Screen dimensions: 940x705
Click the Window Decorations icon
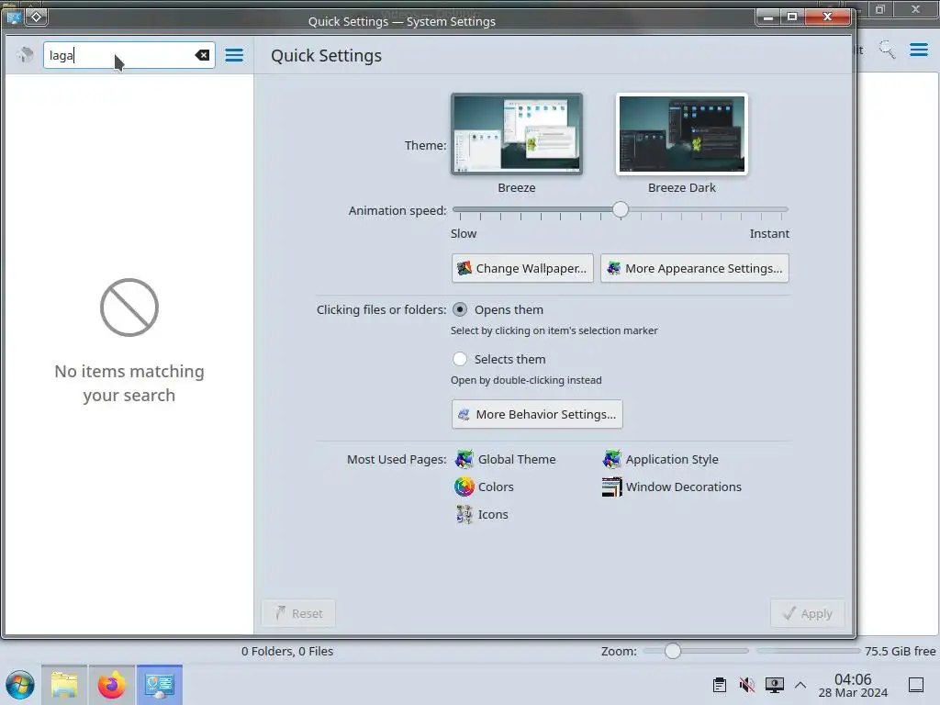click(611, 487)
